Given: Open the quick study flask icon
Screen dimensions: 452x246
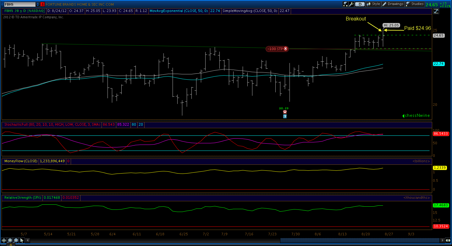Looking at the screenshot, I should pos(345,4).
